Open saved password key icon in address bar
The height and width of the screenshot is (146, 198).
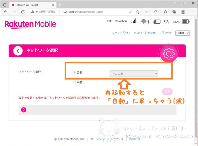pyautogui.click(x=131, y=12)
